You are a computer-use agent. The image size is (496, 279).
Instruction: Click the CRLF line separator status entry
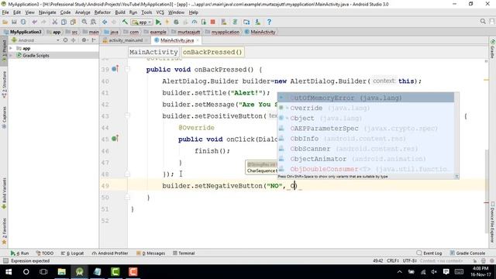tap(393, 260)
